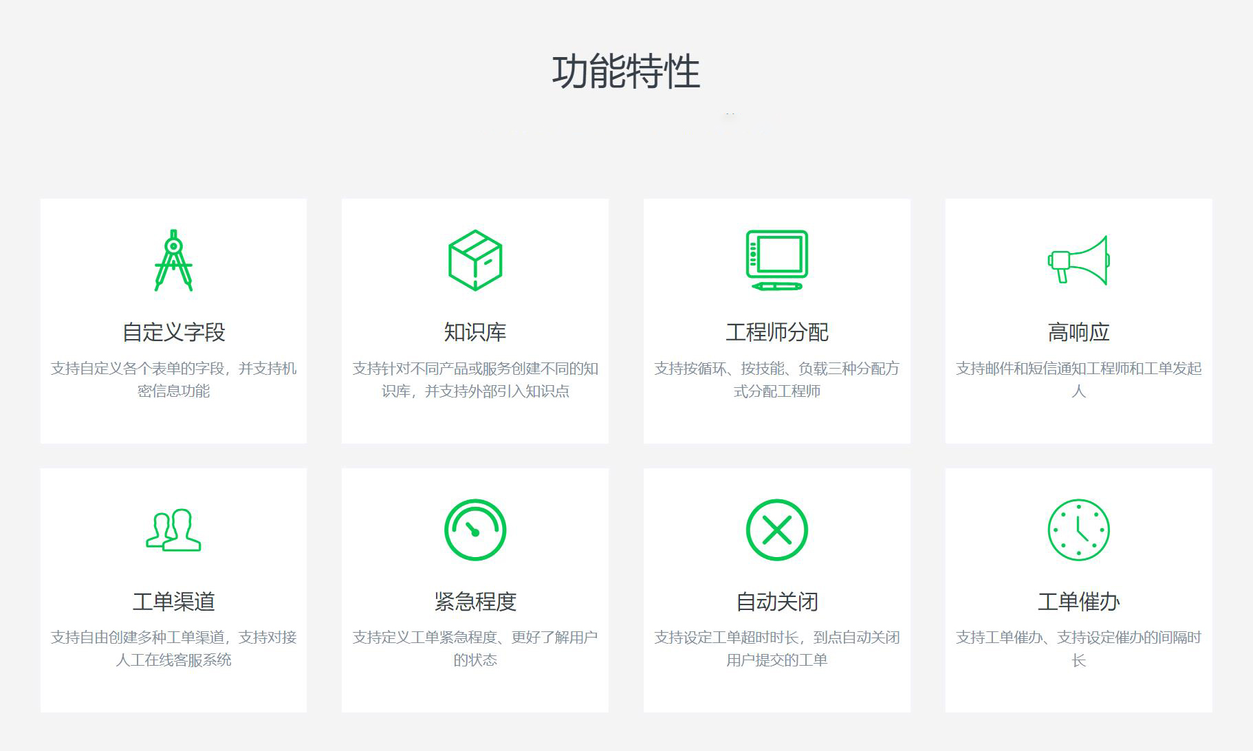The image size is (1253, 751).
Task: Click description 支持自由创建多种工单渠道
Action: pyautogui.click(x=173, y=649)
